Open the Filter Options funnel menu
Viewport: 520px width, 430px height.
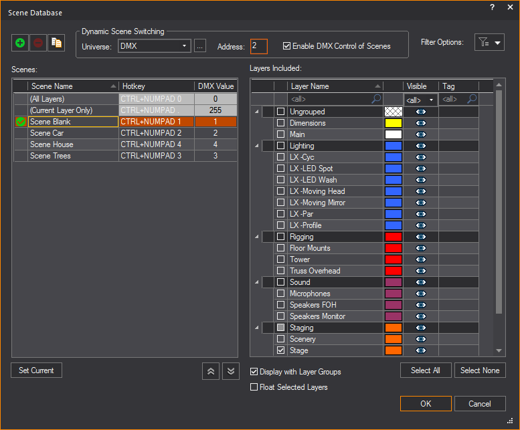point(489,42)
